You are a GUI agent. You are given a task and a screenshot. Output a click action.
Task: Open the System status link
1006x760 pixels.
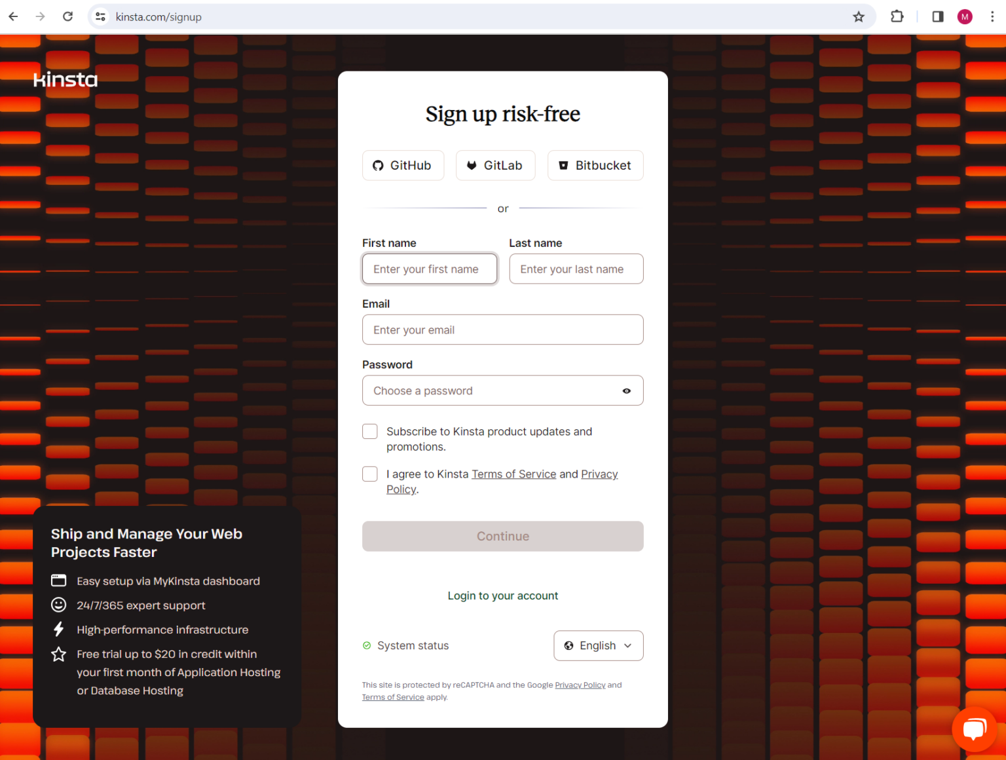406,645
